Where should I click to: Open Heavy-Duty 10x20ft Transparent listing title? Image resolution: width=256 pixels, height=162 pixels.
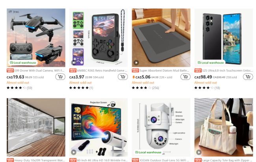coord(39,160)
